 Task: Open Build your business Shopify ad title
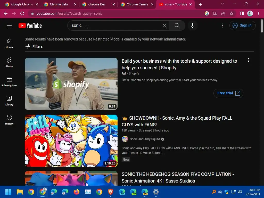click(x=179, y=64)
